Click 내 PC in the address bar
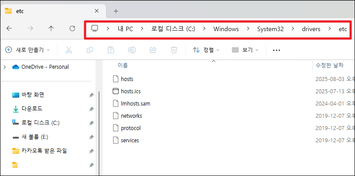355x176 pixels. pyautogui.click(x=125, y=29)
